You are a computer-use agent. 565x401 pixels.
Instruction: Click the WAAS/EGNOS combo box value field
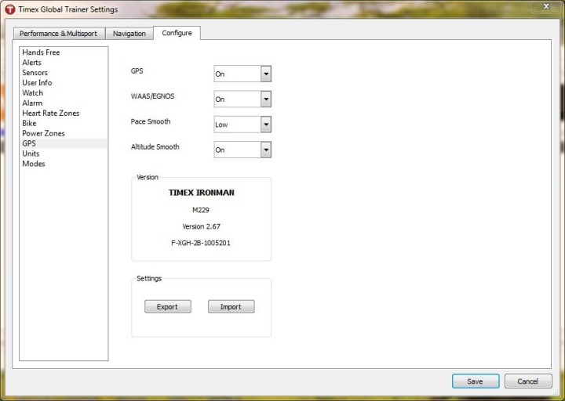coord(238,99)
